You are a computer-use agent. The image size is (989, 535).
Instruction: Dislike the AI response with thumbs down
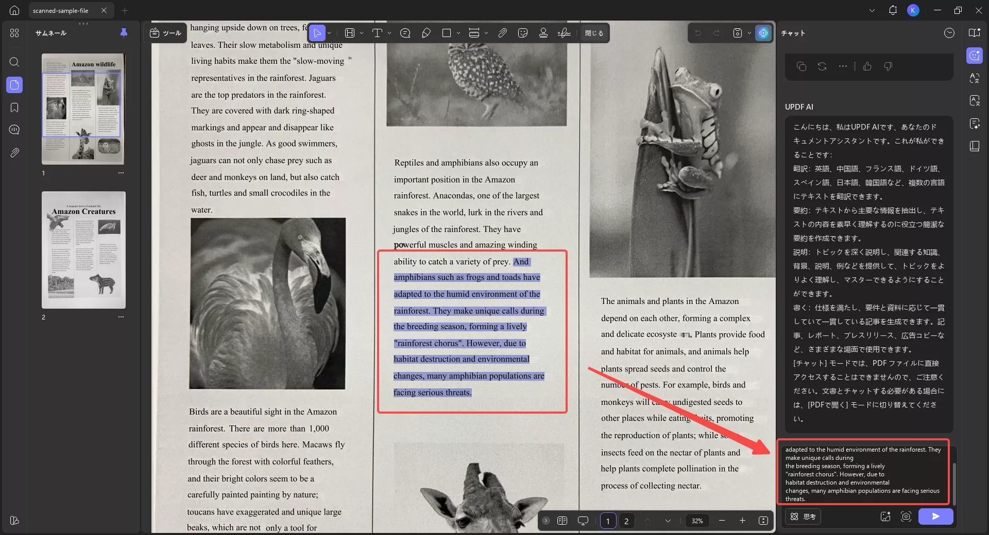(888, 66)
